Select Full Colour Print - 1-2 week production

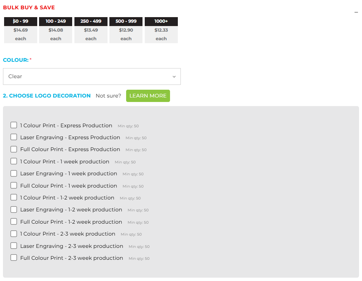(x=14, y=222)
